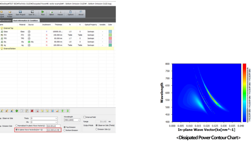Click the paste clipboard icon in layer toolbar
The height and width of the screenshot is (142, 252).
[x=27, y=111]
